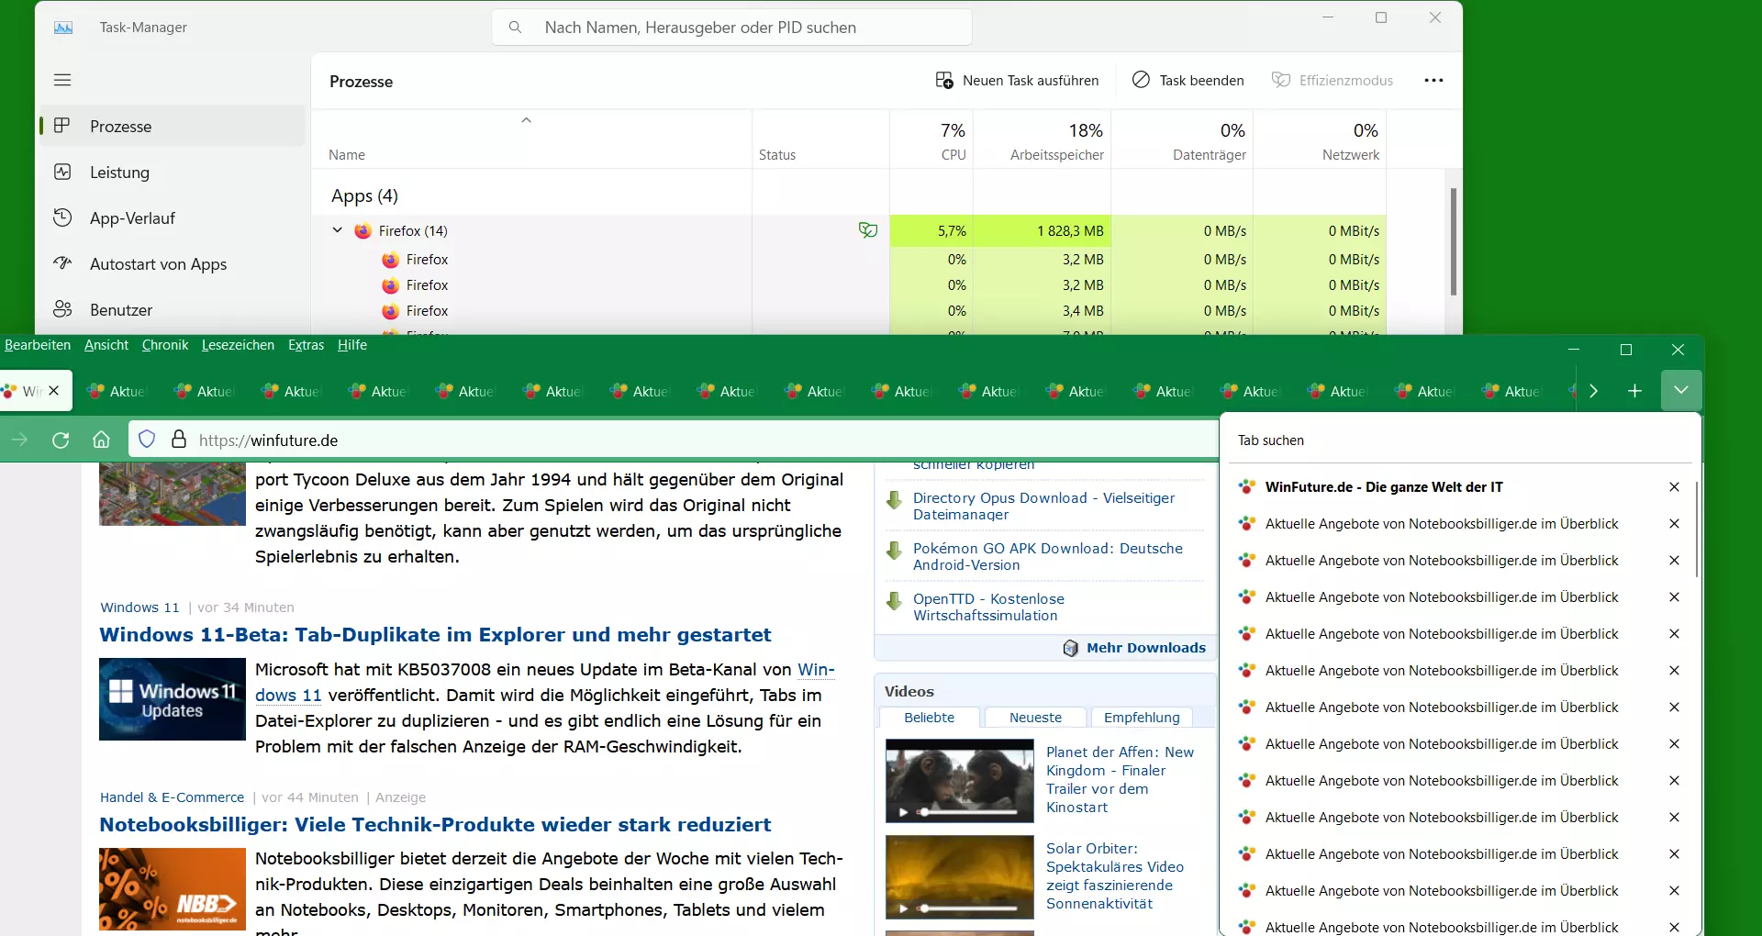
Task: Open Pokémon GO APK Download link
Action: click(1047, 556)
